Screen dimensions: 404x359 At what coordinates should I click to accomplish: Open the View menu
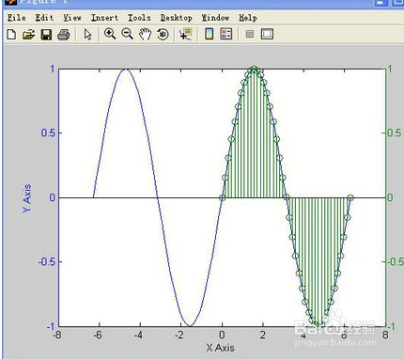tap(72, 18)
